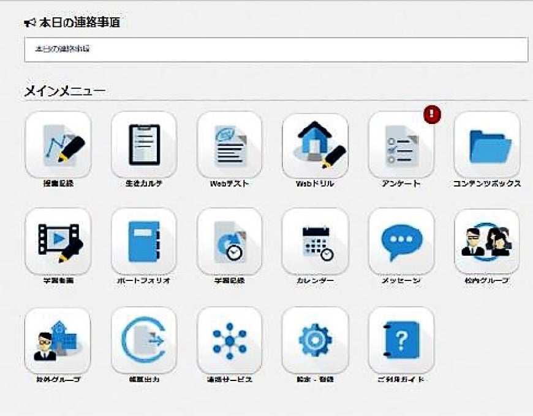Open the 帳票出力 export icon
Screen dimensions: 533x416
[x=144, y=341]
